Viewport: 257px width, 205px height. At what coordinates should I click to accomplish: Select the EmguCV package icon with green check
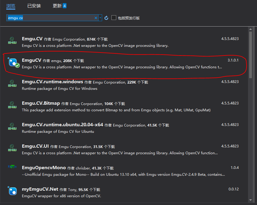click(13, 62)
